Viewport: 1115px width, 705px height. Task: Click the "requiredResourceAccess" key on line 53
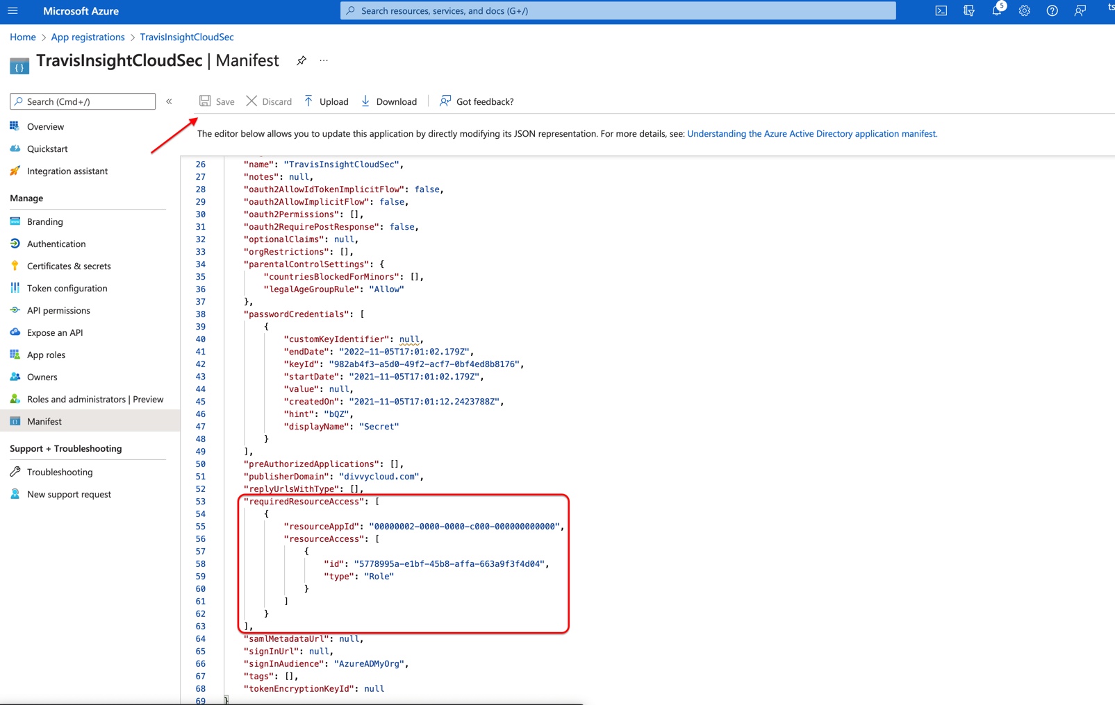[x=304, y=501]
